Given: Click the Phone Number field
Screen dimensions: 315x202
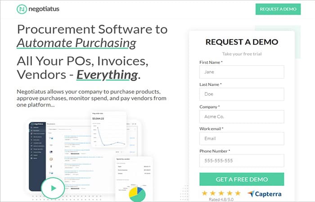Looking at the screenshot, I should (x=242, y=161).
